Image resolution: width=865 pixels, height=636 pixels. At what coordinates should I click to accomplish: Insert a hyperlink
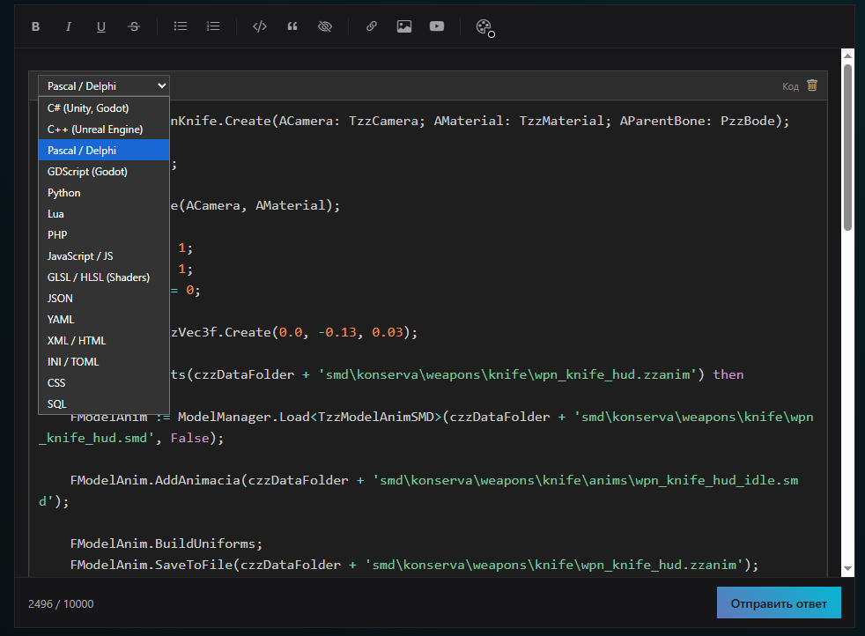coord(371,26)
